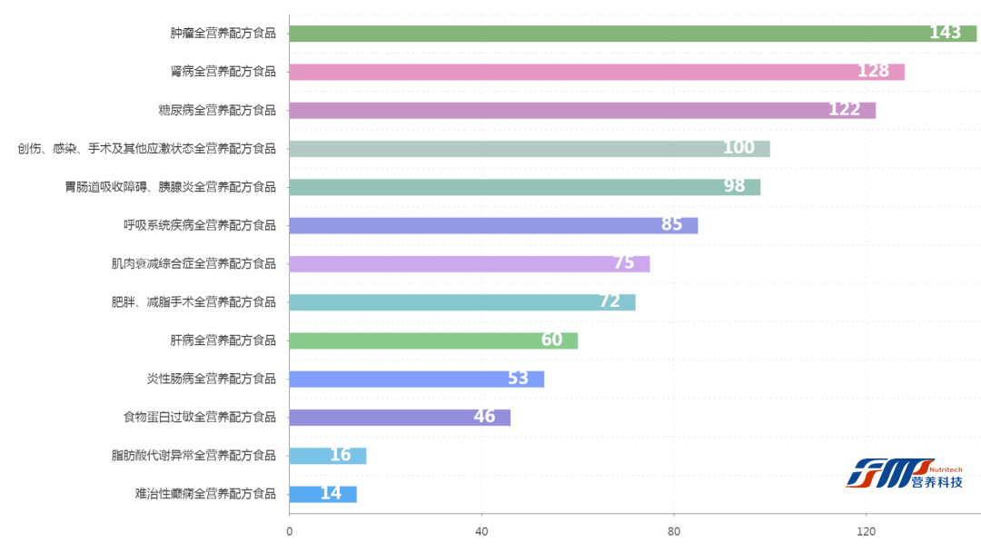Click the value label 100 on the bar
The width and height of the screenshot is (981, 552).
pos(738,148)
